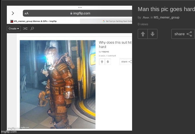Open the author link under 'Why does this suit hit hard'
The width and height of the screenshot is (195, 134).
(105, 52)
